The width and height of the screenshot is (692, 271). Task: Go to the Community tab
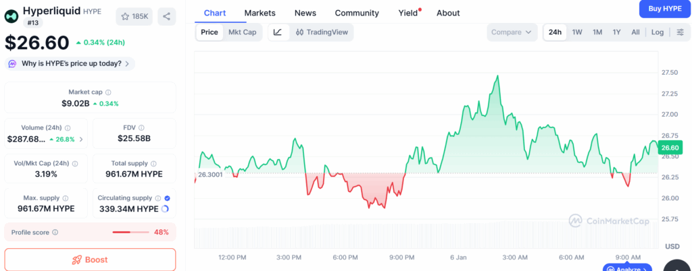(357, 13)
